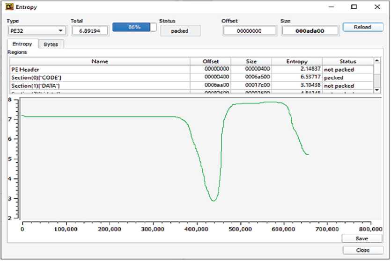Click the packed Status field

click(x=180, y=31)
